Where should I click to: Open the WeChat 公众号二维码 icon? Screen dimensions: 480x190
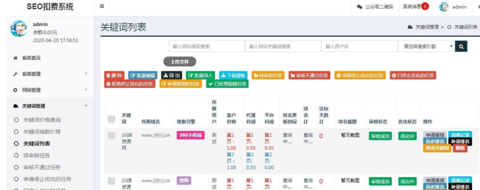pyautogui.click(x=359, y=7)
